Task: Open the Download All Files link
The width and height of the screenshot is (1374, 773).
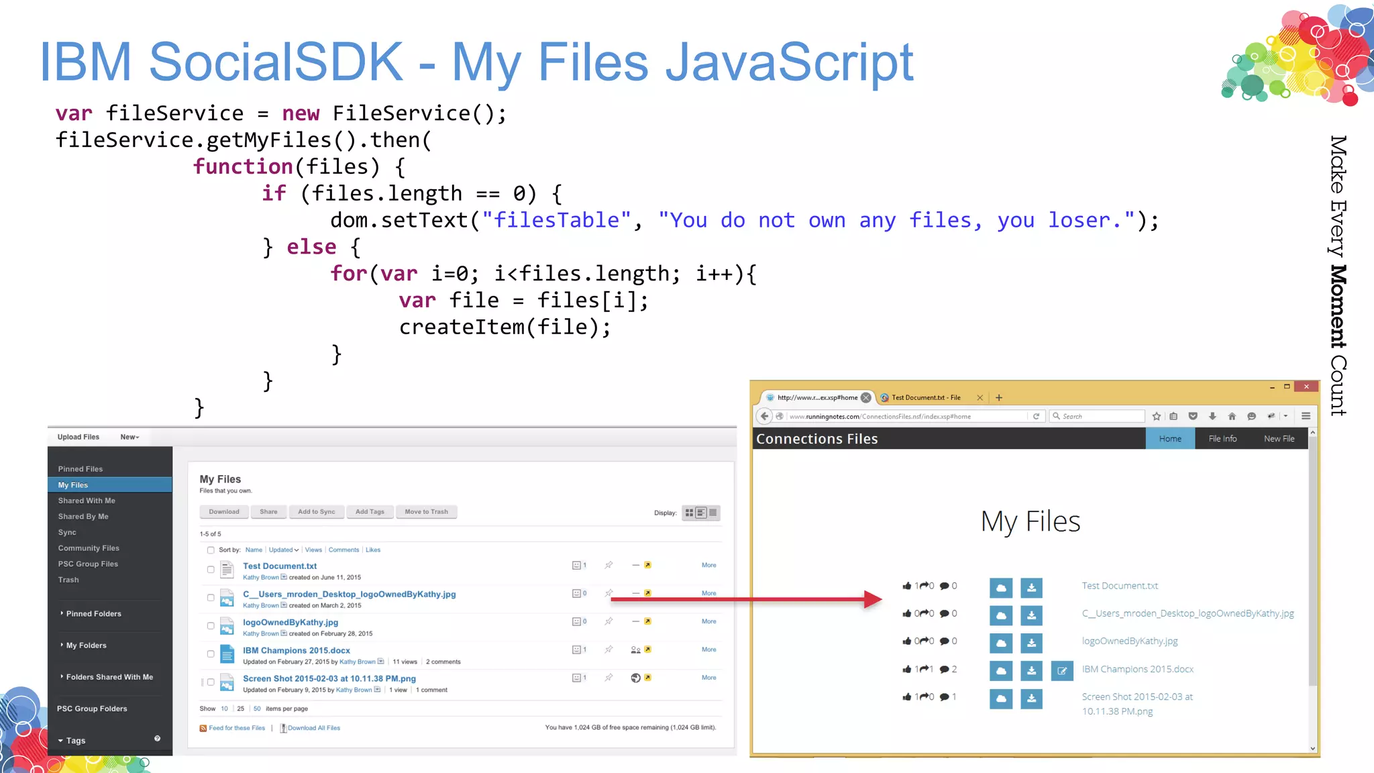Action: [x=314, y=728]
